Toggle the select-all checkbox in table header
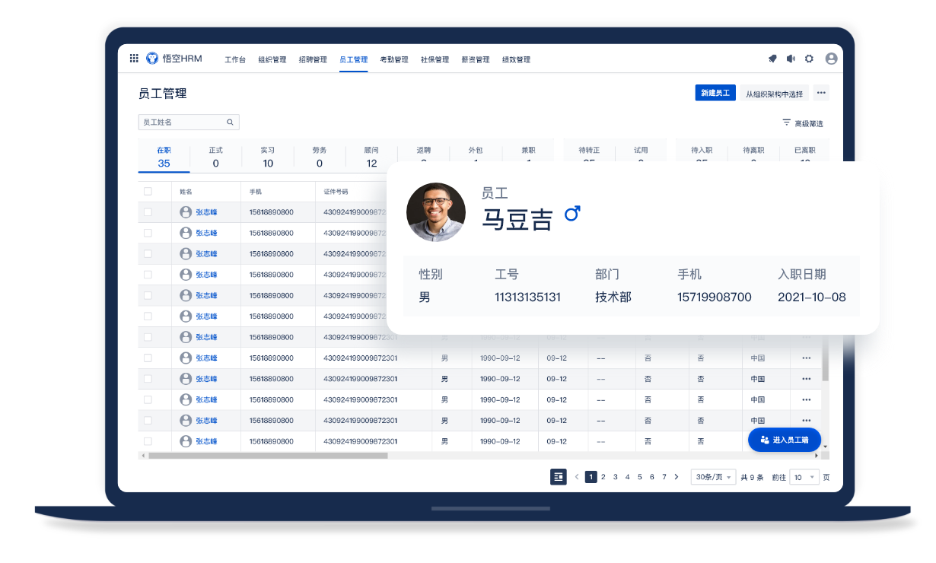This screenshot has height=563, width=936. pyautogui.click(x=148, y=192)
